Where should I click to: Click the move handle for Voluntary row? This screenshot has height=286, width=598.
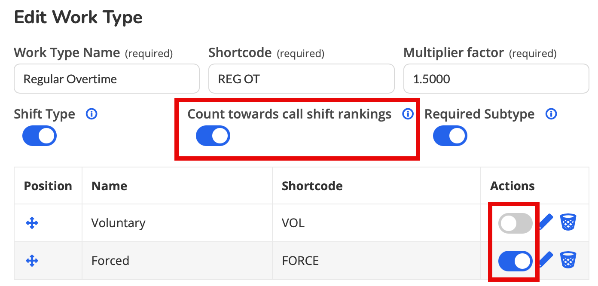[x=32, y=223]
